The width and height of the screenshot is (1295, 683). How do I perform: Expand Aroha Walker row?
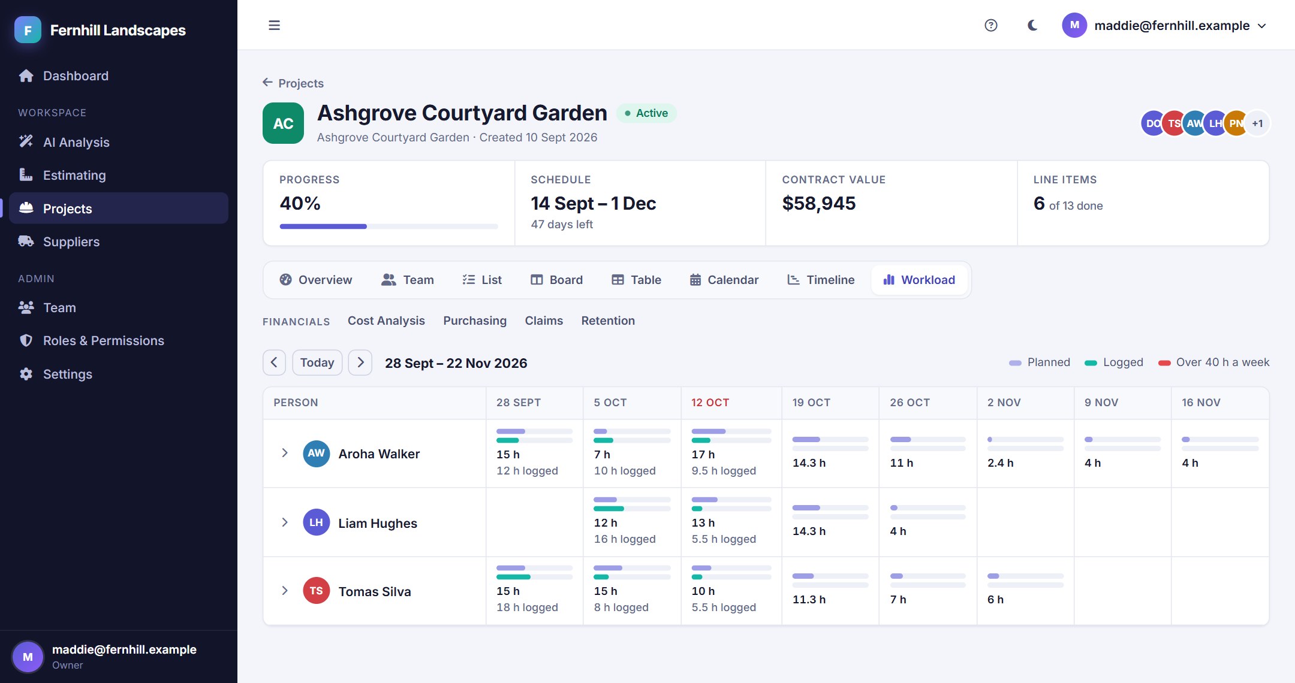[285, 453]
